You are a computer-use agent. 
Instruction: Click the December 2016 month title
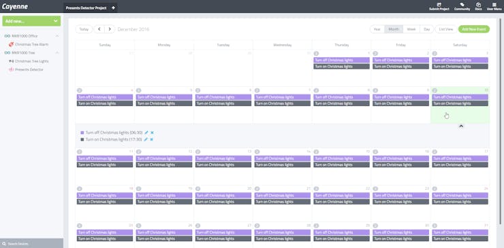point(133,29)
